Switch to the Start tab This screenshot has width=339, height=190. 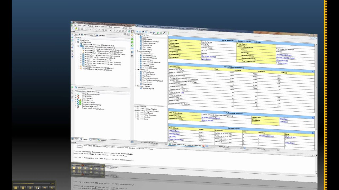point(75,139)
